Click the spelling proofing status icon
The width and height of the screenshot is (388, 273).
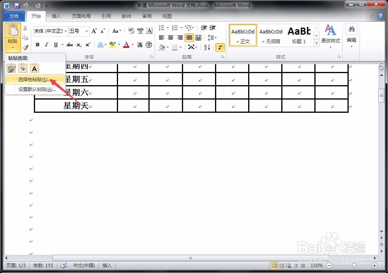point(63,266)
